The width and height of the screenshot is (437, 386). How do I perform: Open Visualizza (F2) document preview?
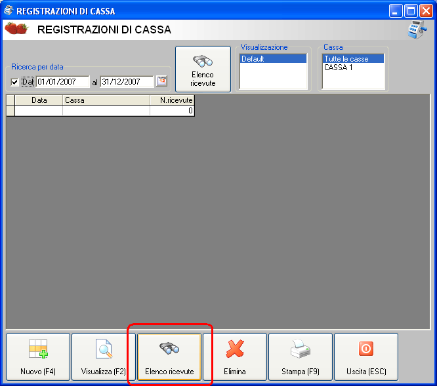pyautogui.click(x=104, y=357)
